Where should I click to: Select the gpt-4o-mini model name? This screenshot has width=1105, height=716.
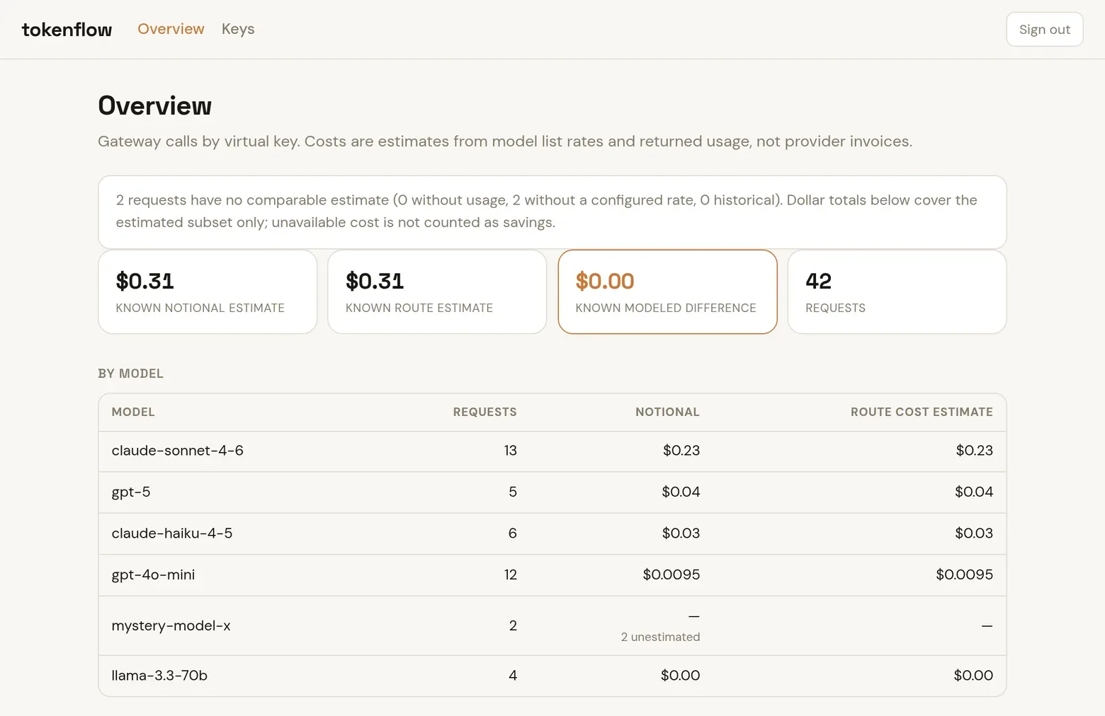coord(153,574)
